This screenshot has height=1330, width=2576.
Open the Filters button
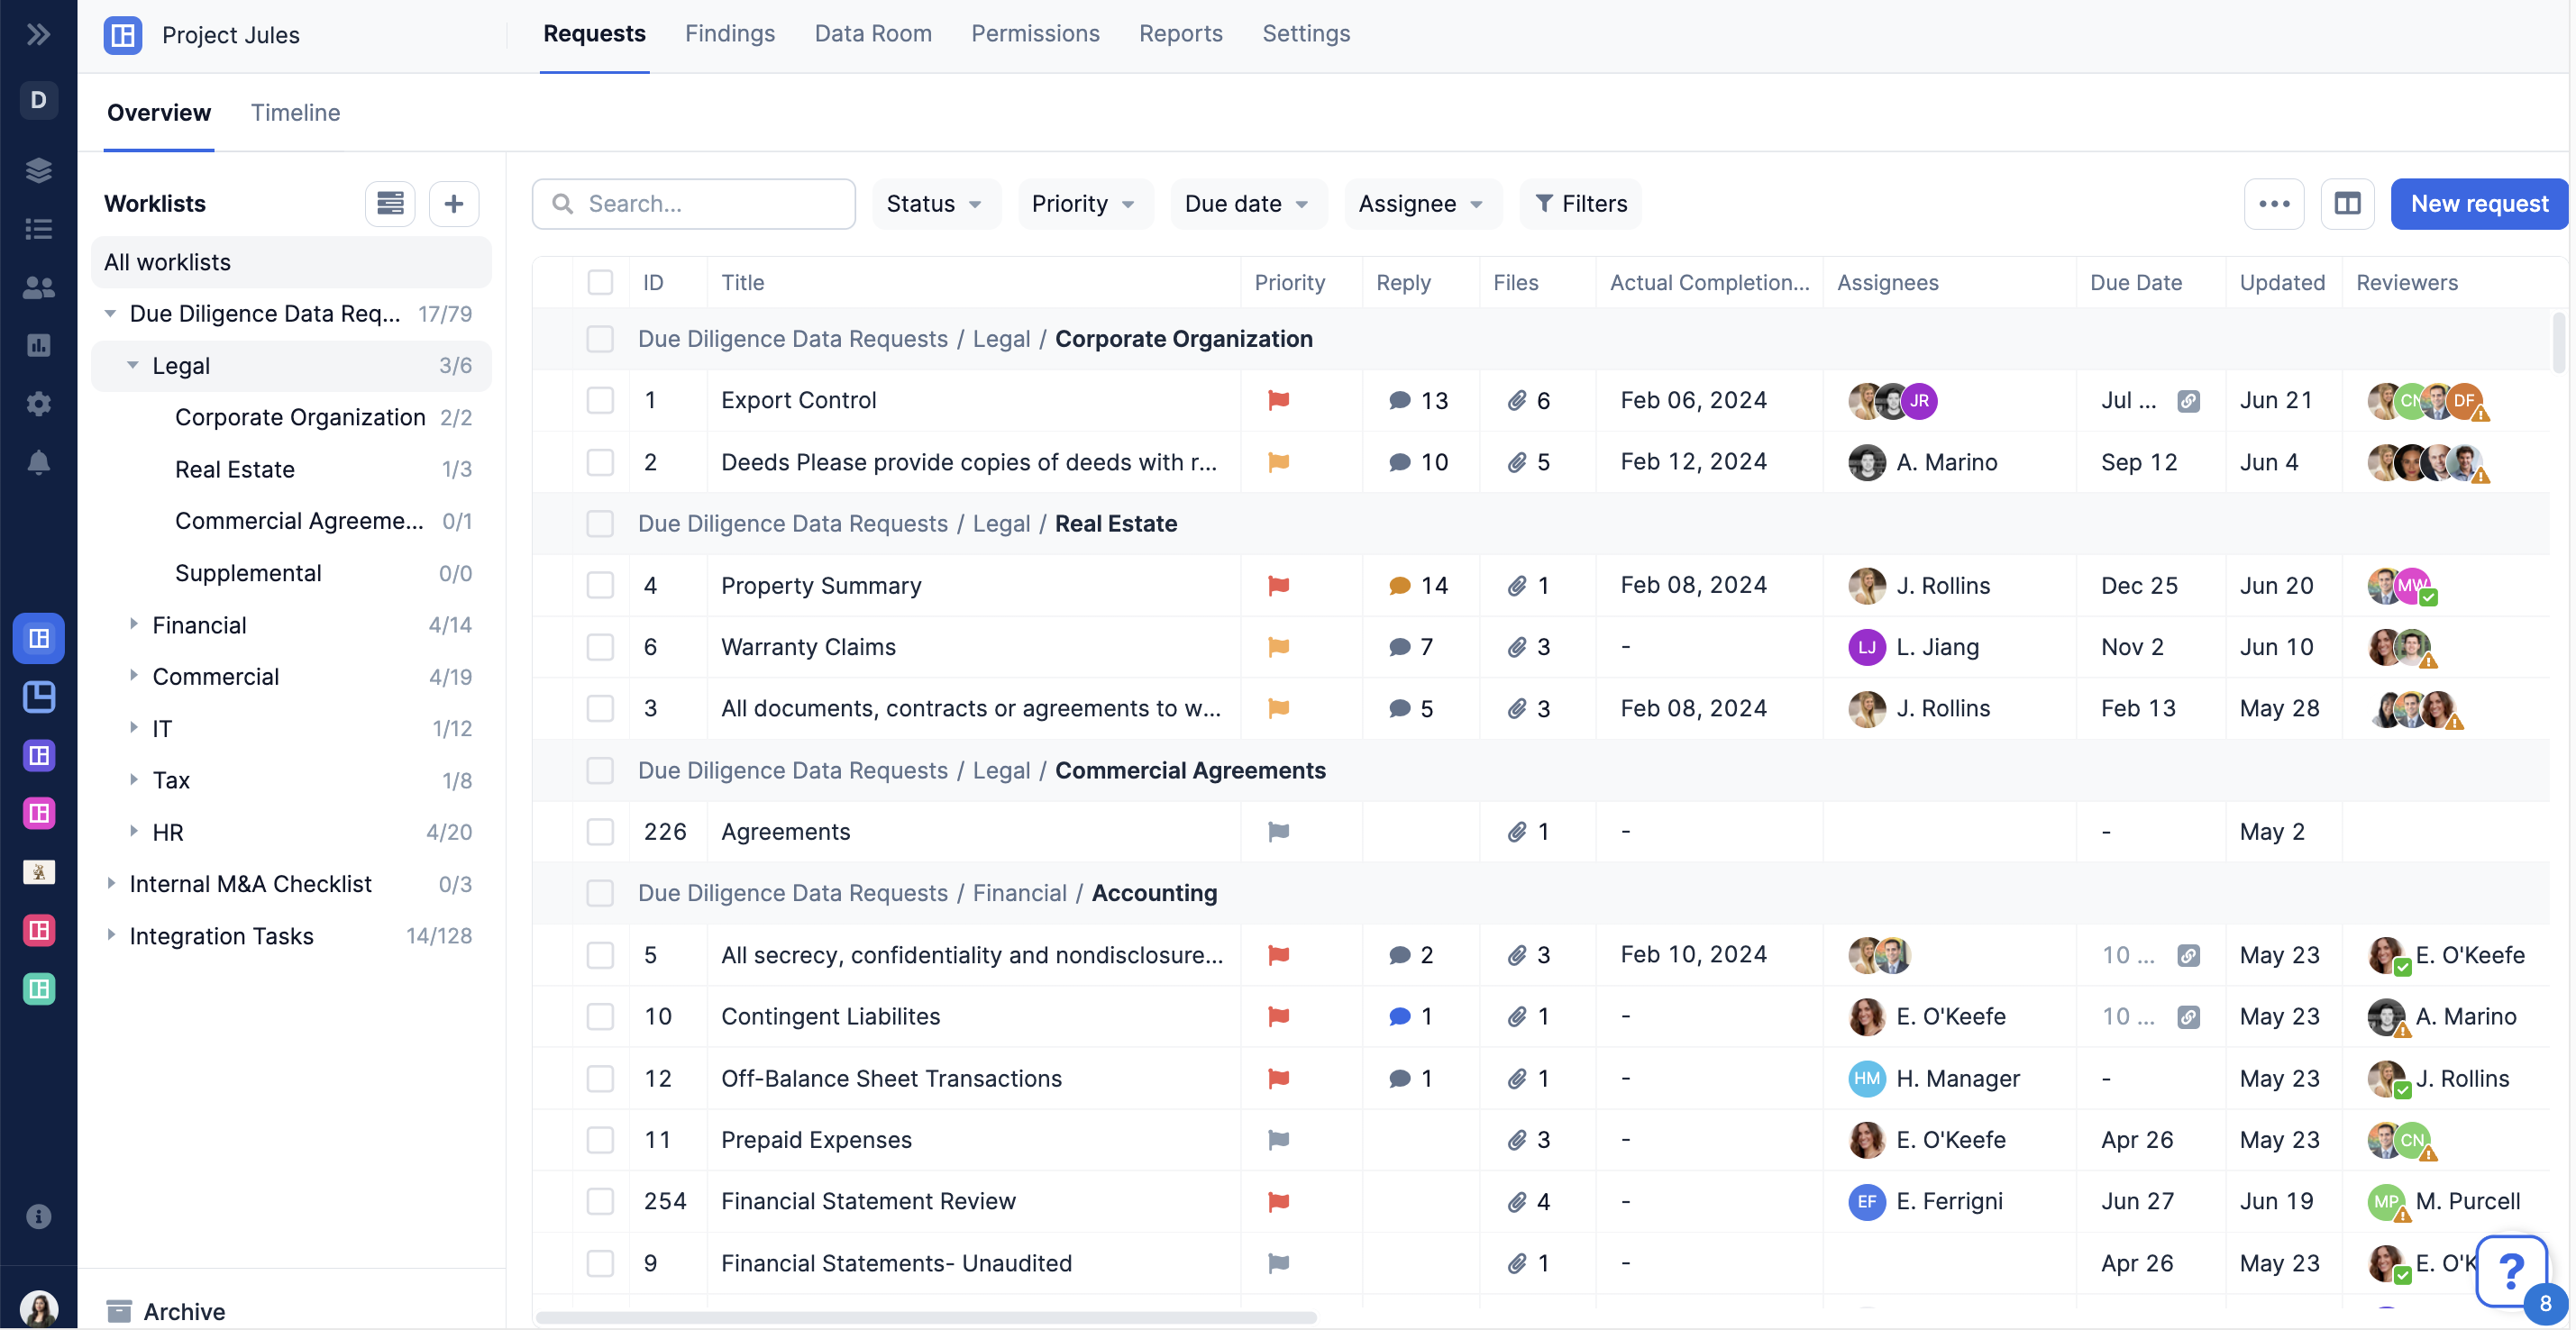1580,204
